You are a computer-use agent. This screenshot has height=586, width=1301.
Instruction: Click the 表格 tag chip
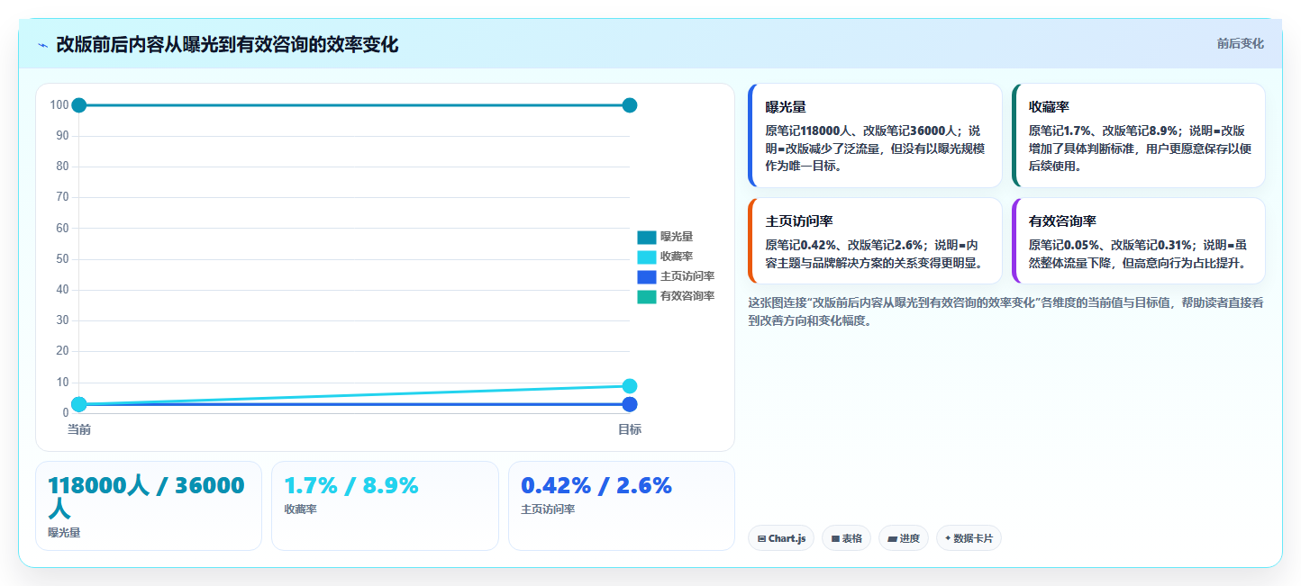[x=846, y=538]
